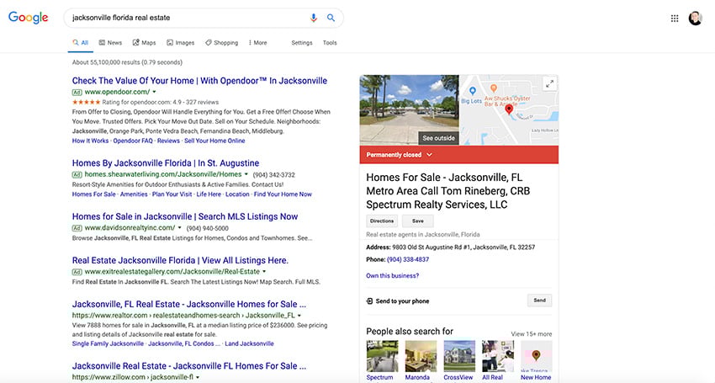Call phone number (904) 338-4837
This screenshot has width=715, height=383.
[408, 259]
